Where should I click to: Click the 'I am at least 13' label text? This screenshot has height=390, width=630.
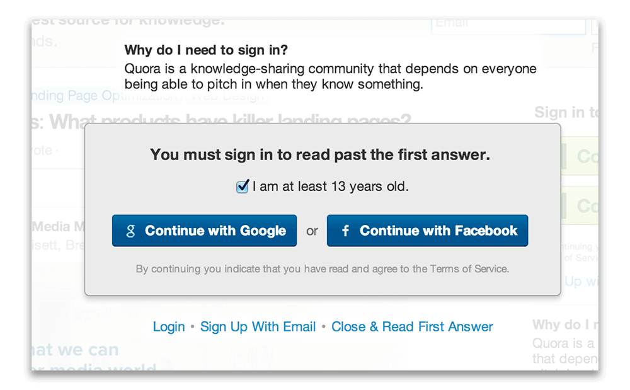330,187
